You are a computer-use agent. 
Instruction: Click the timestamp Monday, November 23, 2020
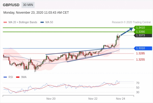tap(36, 13)
